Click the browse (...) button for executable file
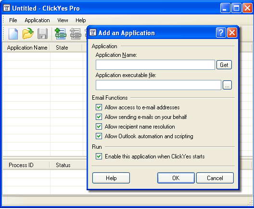 [x=227, y=85]
